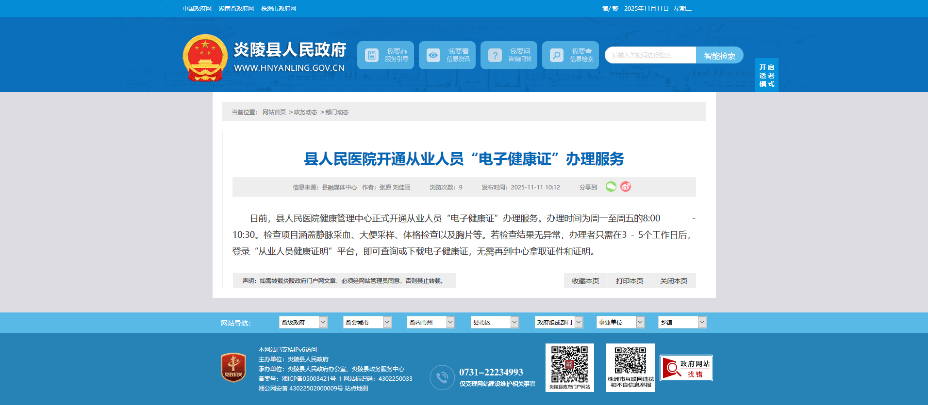Enable 开启适老模式 elderly mode

coord(766,76)
